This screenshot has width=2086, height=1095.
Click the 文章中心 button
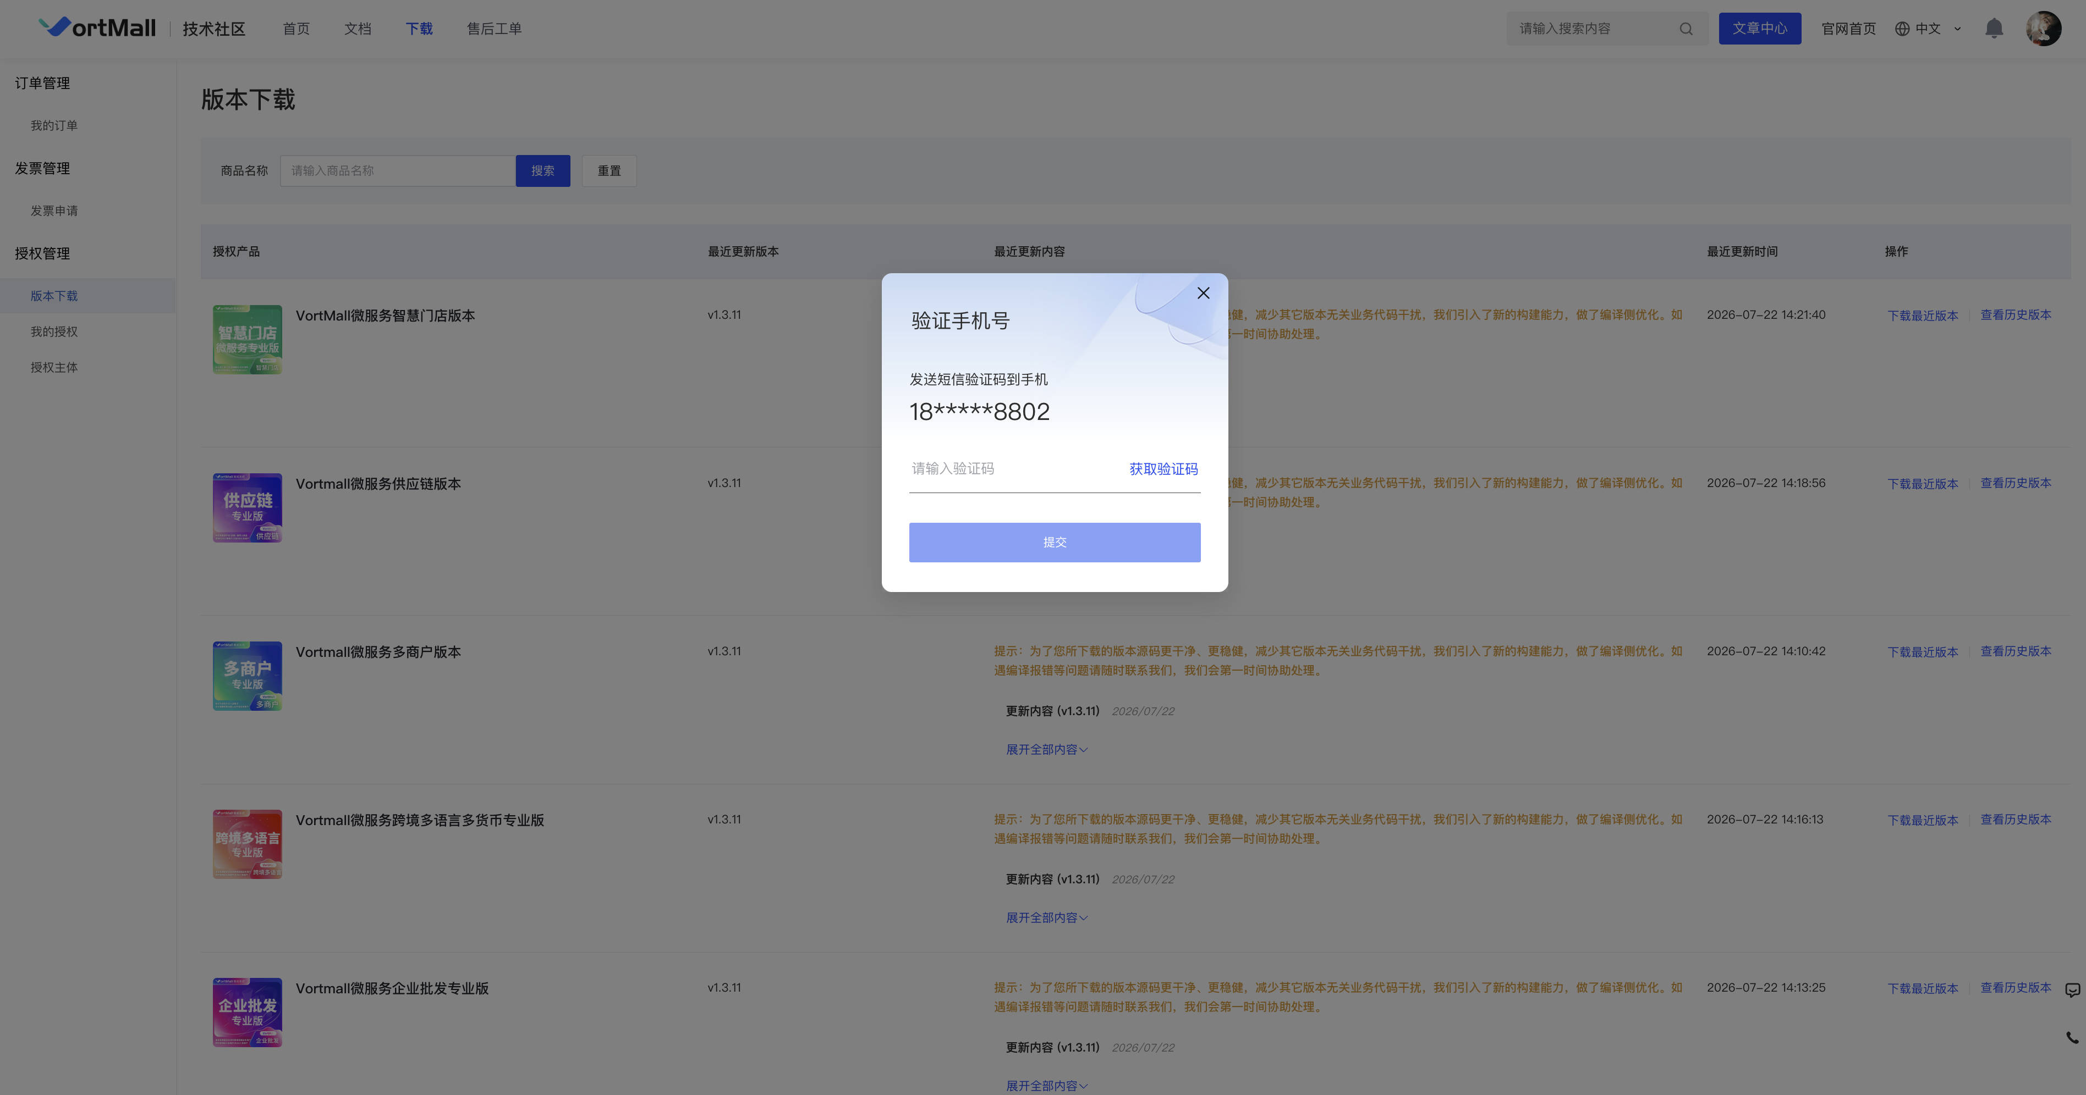click(x=1760, y=29)
